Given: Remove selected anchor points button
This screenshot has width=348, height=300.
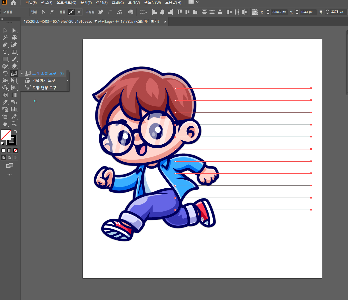Looking at the screenshot, I should [x=101, y=12].
